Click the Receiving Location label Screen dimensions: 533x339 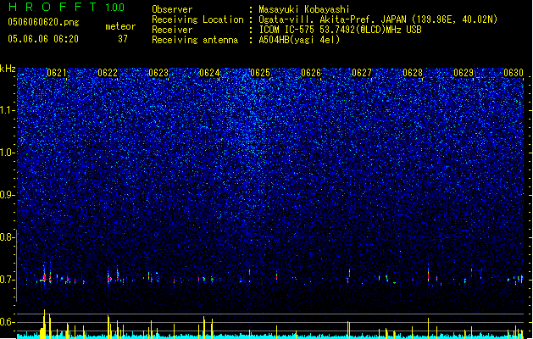pyautogui.click(x=197, y=19)
